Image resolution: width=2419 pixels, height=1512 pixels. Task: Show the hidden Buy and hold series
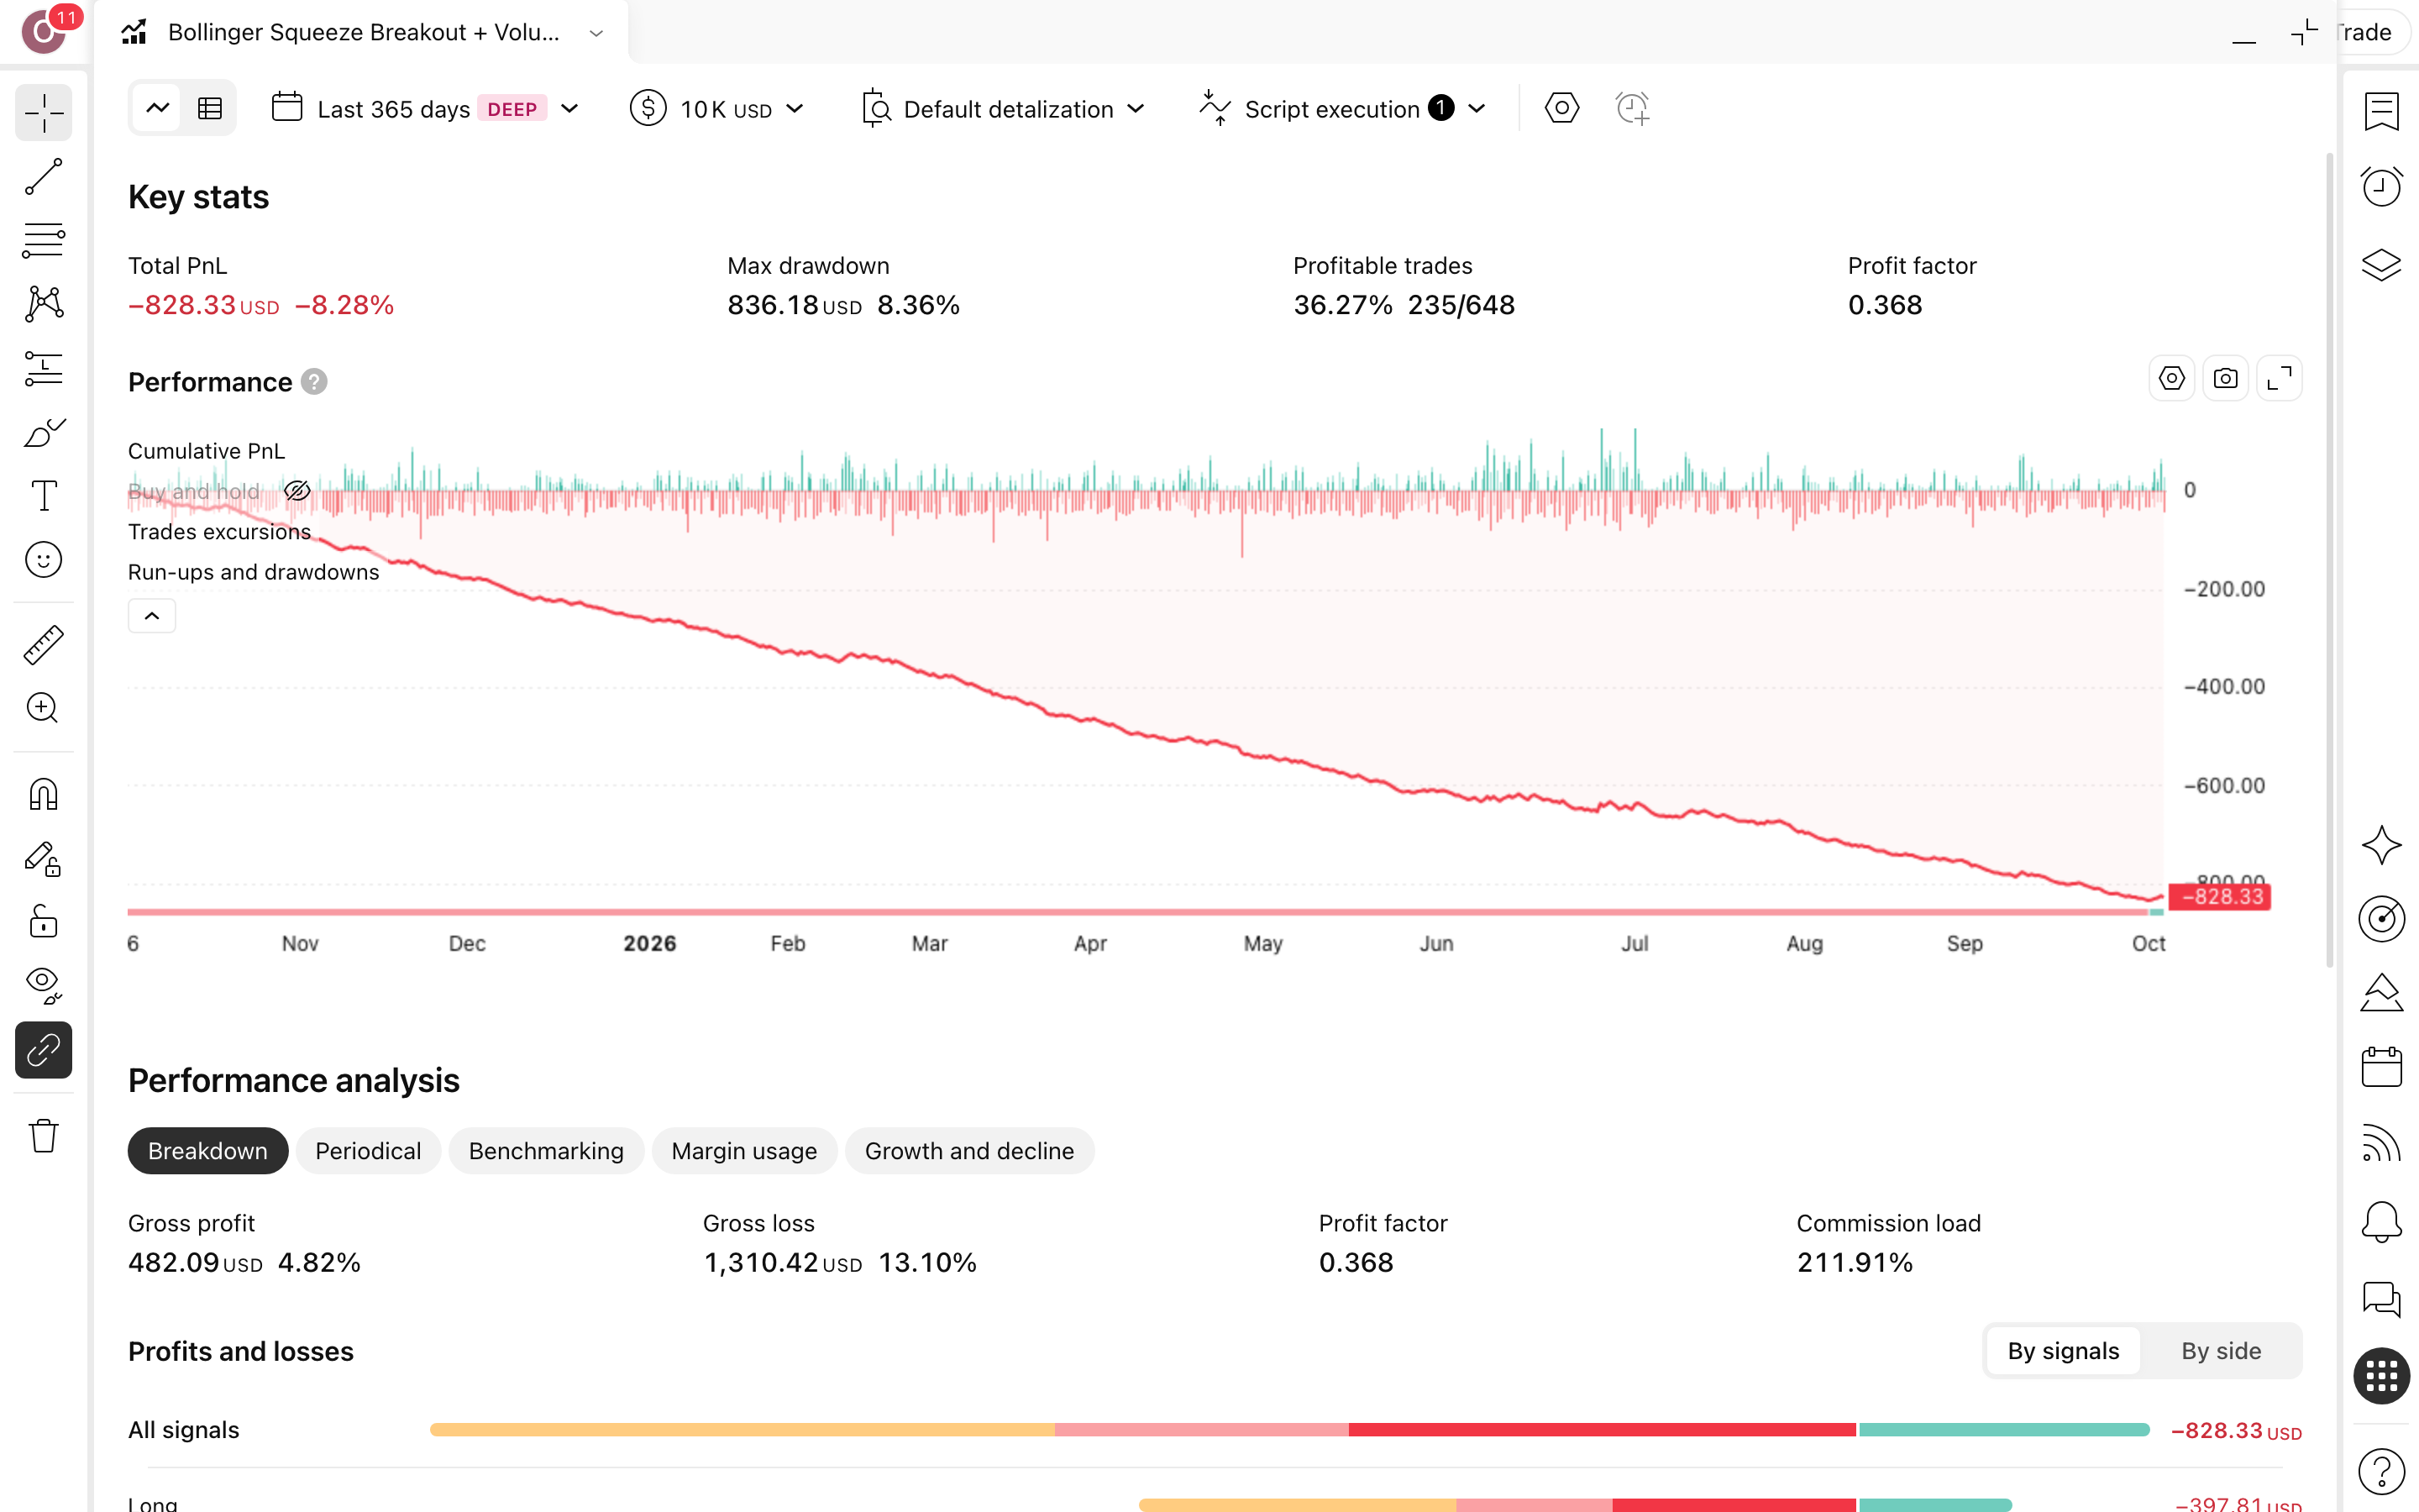tap(296, 491)
